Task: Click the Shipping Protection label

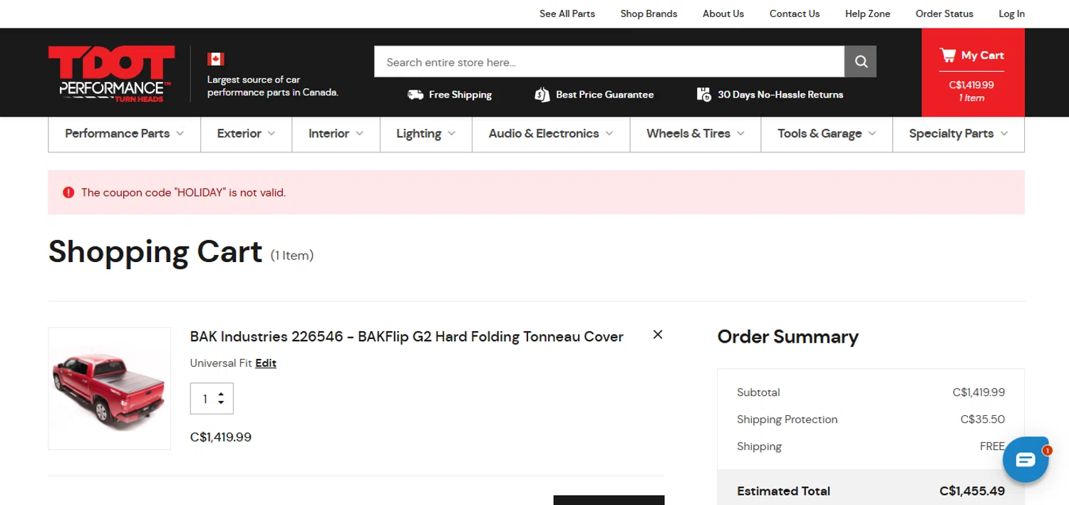Action: pos(787,420)
